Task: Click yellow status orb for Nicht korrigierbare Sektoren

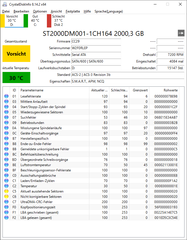Action: [6, 197]
